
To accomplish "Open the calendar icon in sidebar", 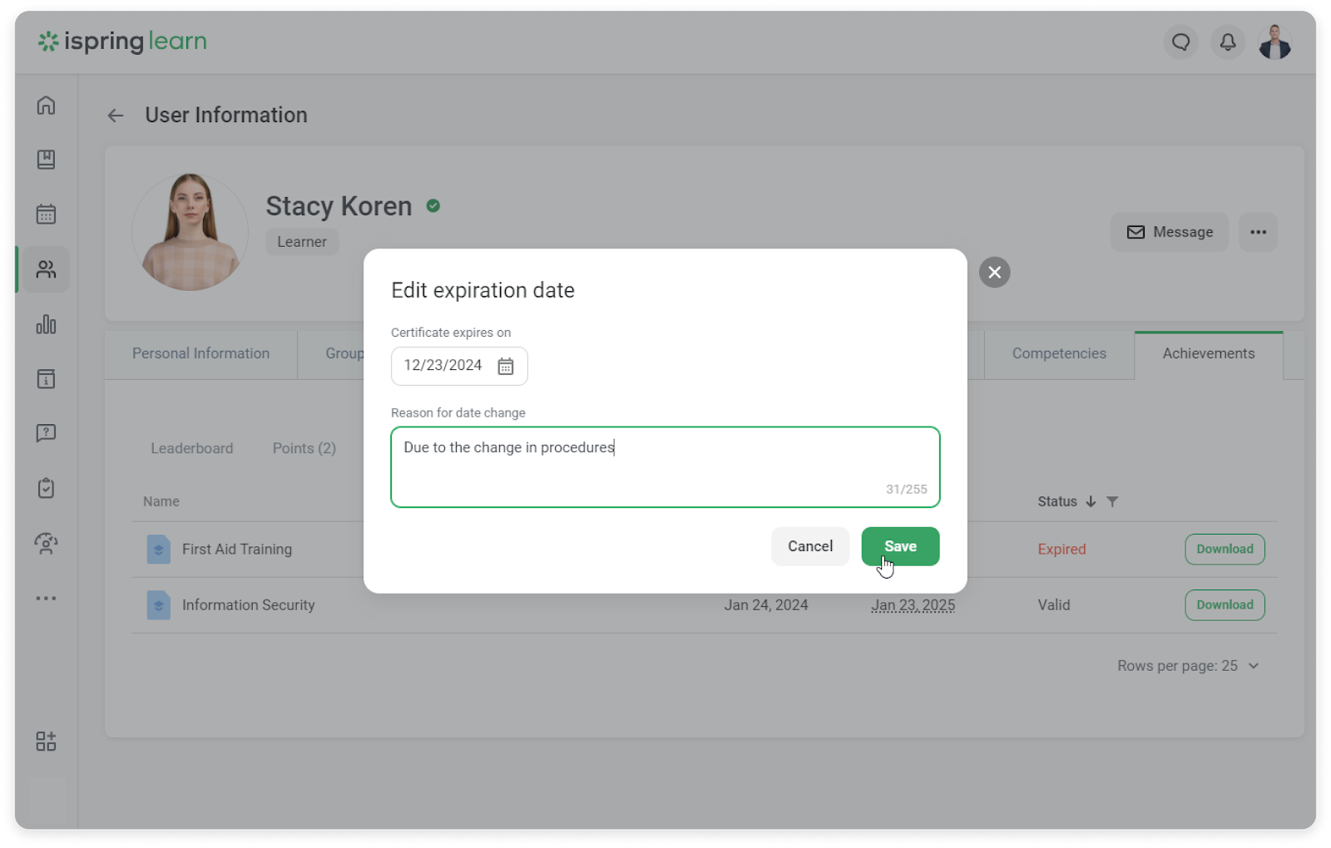I will click(46, 214).
